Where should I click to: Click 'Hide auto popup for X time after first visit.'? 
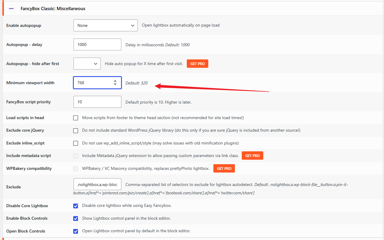click(144, 64)
